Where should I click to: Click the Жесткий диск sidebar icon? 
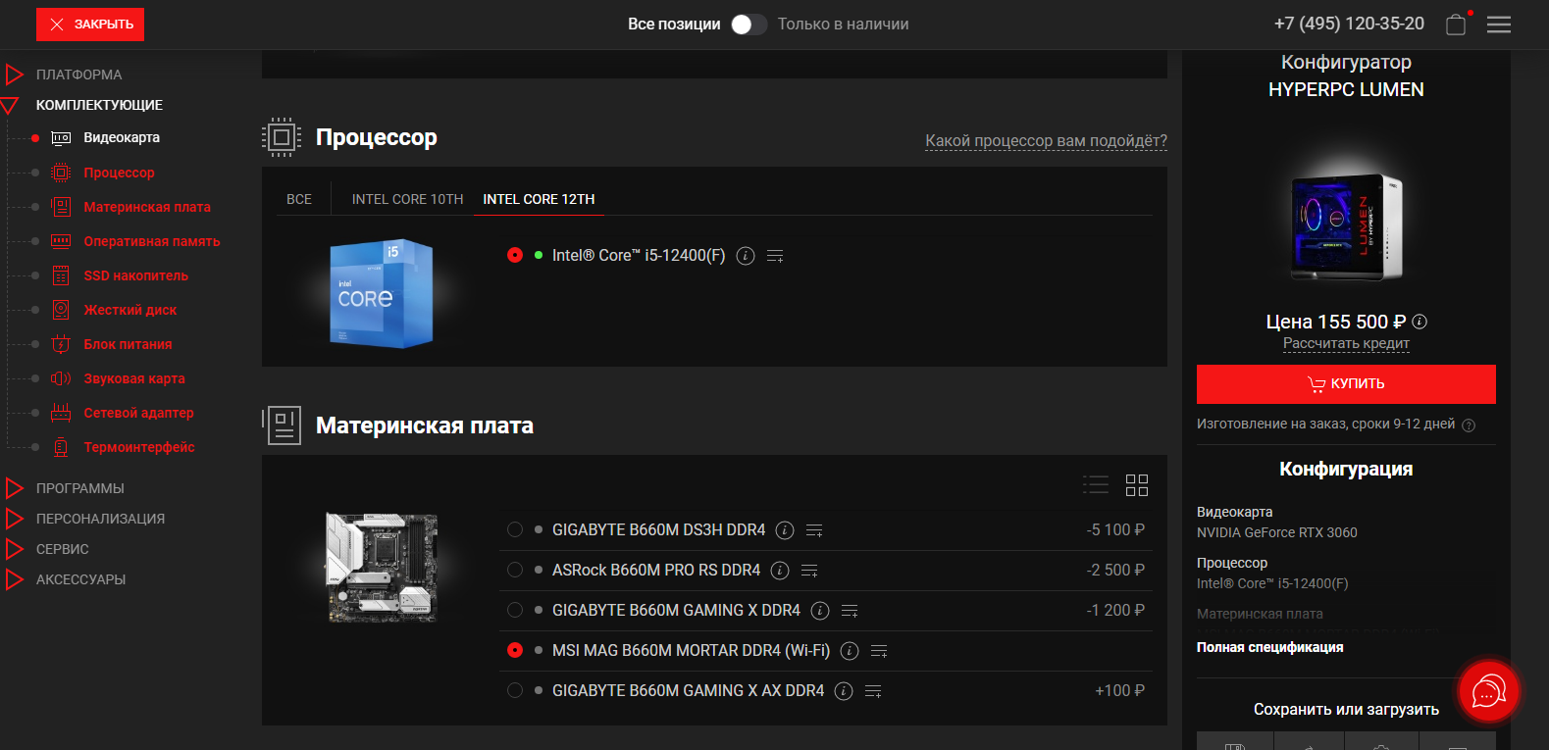(x=61, y=310)
